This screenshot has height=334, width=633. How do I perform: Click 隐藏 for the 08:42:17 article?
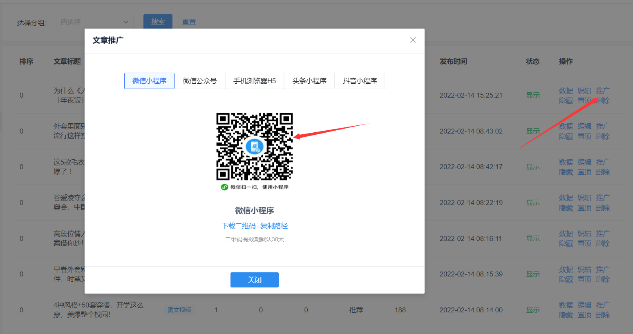coord(566,172)
